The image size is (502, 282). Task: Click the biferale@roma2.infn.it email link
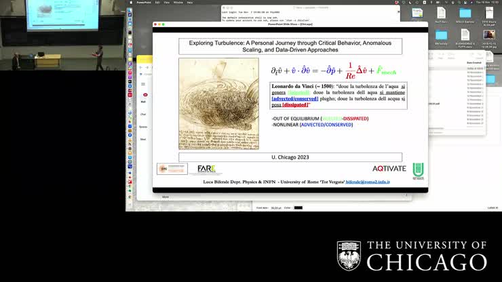click(368, 182)
